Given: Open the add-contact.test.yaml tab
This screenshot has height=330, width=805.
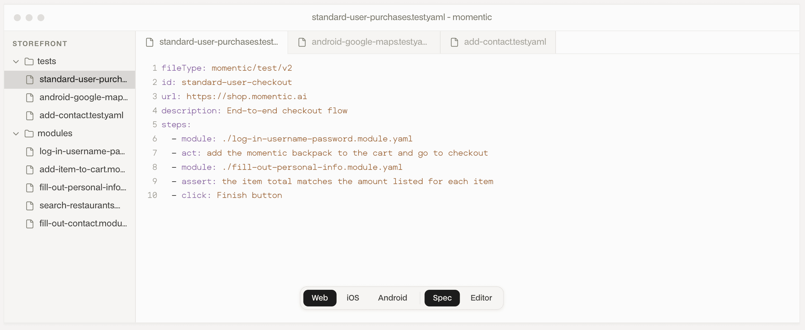Looking at the screenshot, I should point(498,42).
